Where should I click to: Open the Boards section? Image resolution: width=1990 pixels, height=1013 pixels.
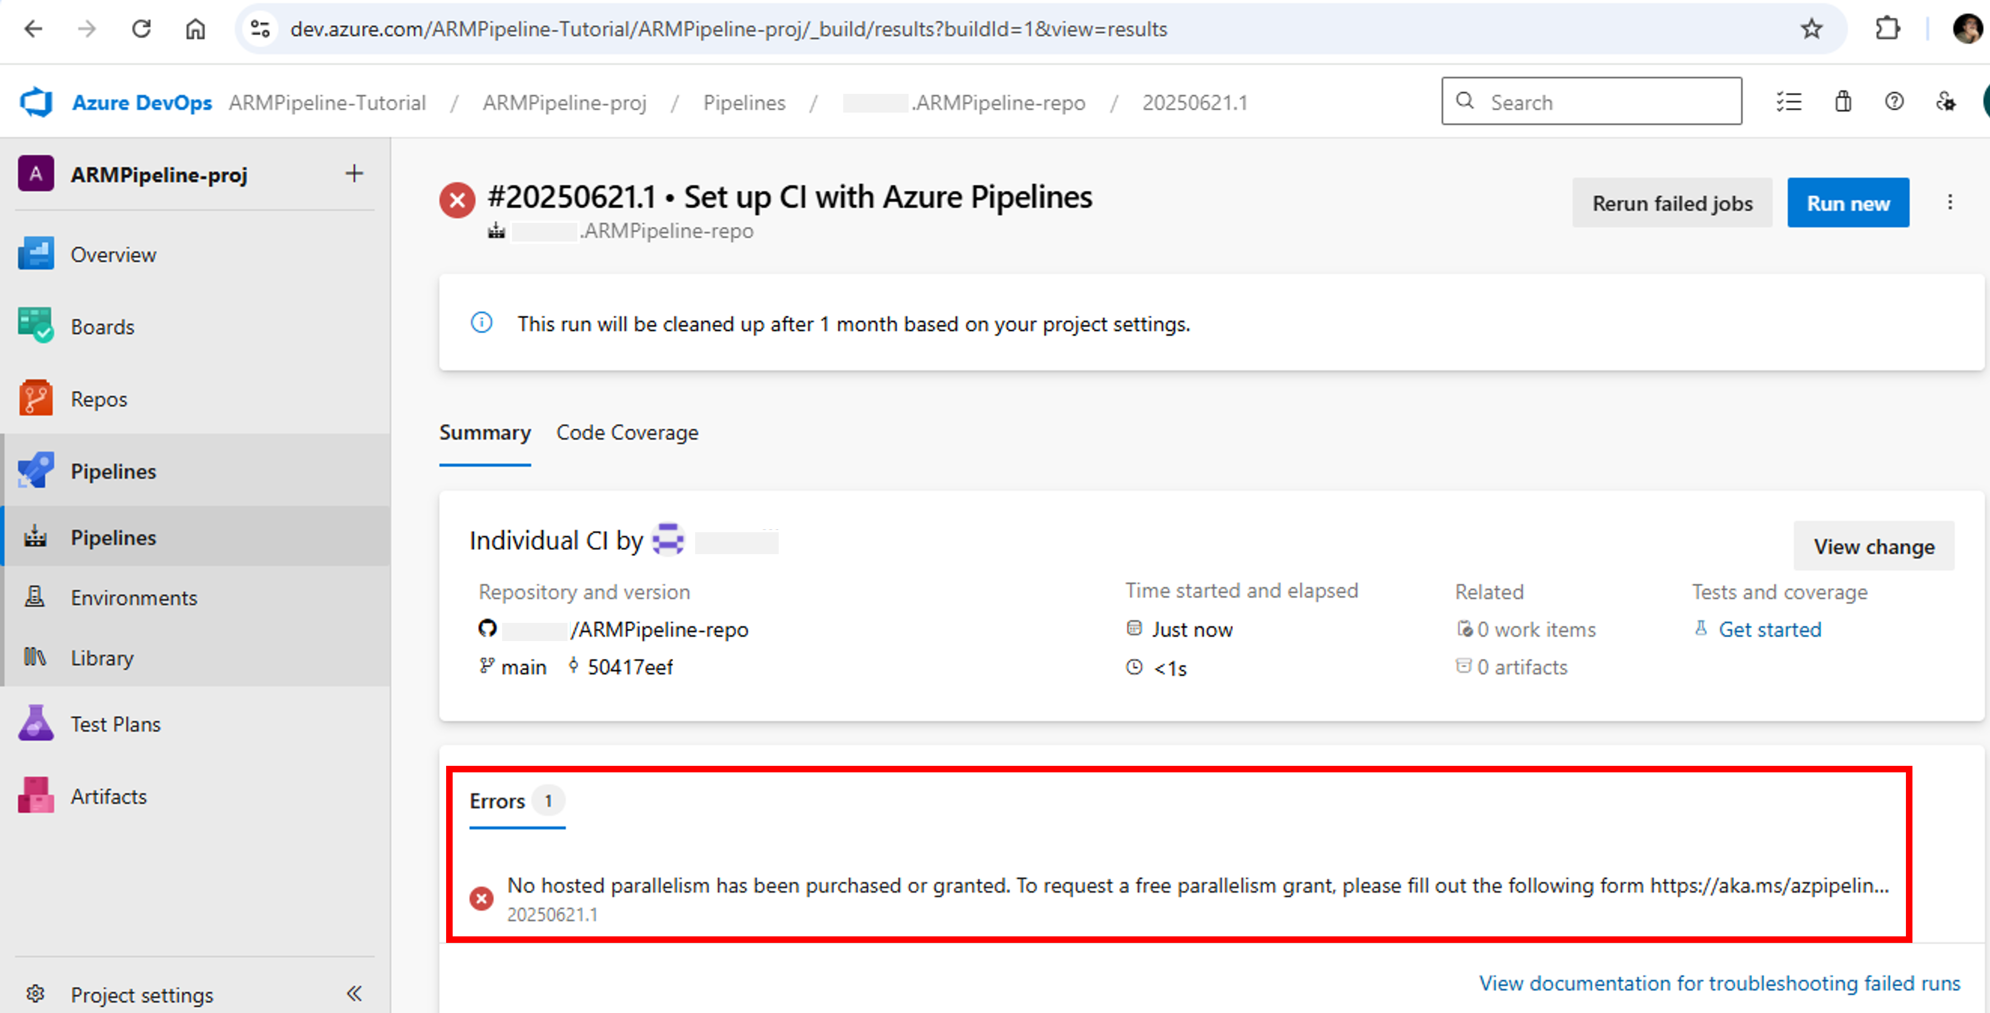click(x=102, y=326)
